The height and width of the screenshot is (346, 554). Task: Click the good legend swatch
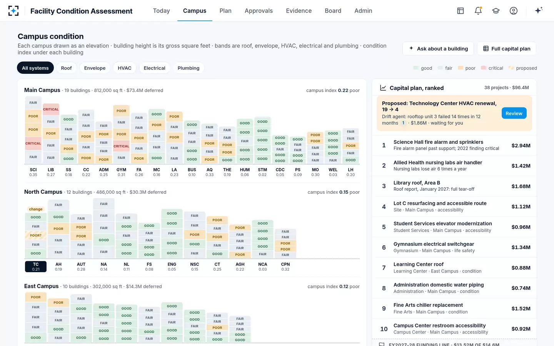click(x=416, y=68)
